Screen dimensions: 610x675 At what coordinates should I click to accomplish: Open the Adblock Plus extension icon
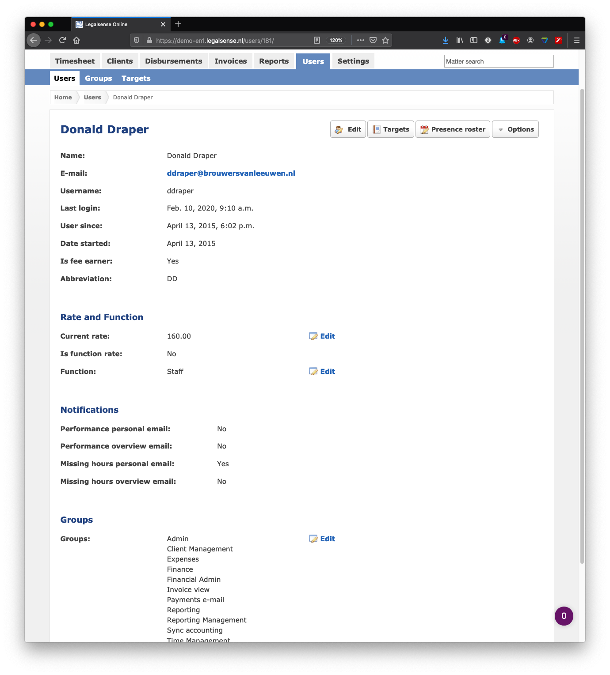tap(516, 40)
